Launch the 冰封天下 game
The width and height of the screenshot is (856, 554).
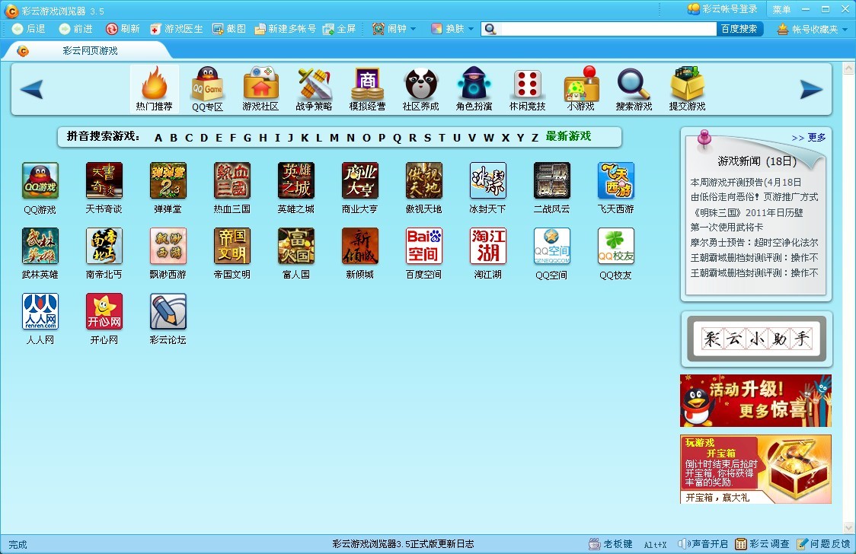487,180
